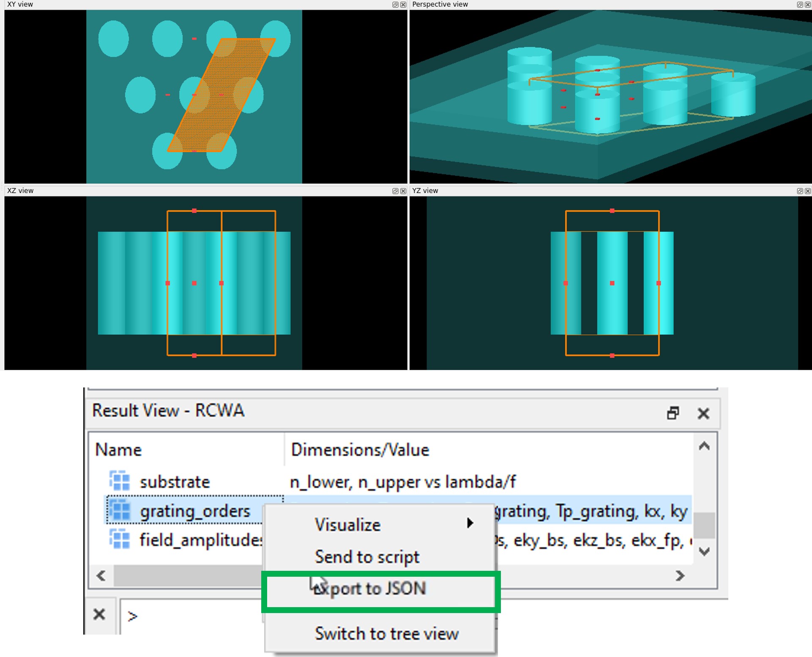Click the Dimensions/Value column header
The width and height of the screenshot is (812, 657).
tap(360, 450)
